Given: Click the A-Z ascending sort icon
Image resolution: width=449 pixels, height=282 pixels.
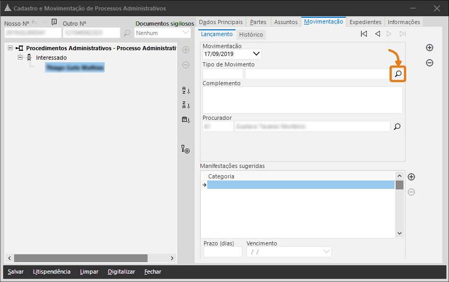Looking at the screenshot, I should point(185,91).
